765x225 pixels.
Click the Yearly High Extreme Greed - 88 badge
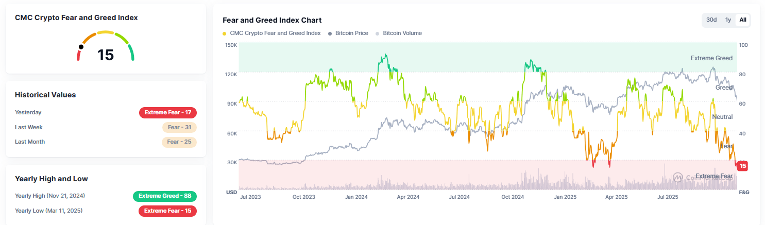[165, 196]
